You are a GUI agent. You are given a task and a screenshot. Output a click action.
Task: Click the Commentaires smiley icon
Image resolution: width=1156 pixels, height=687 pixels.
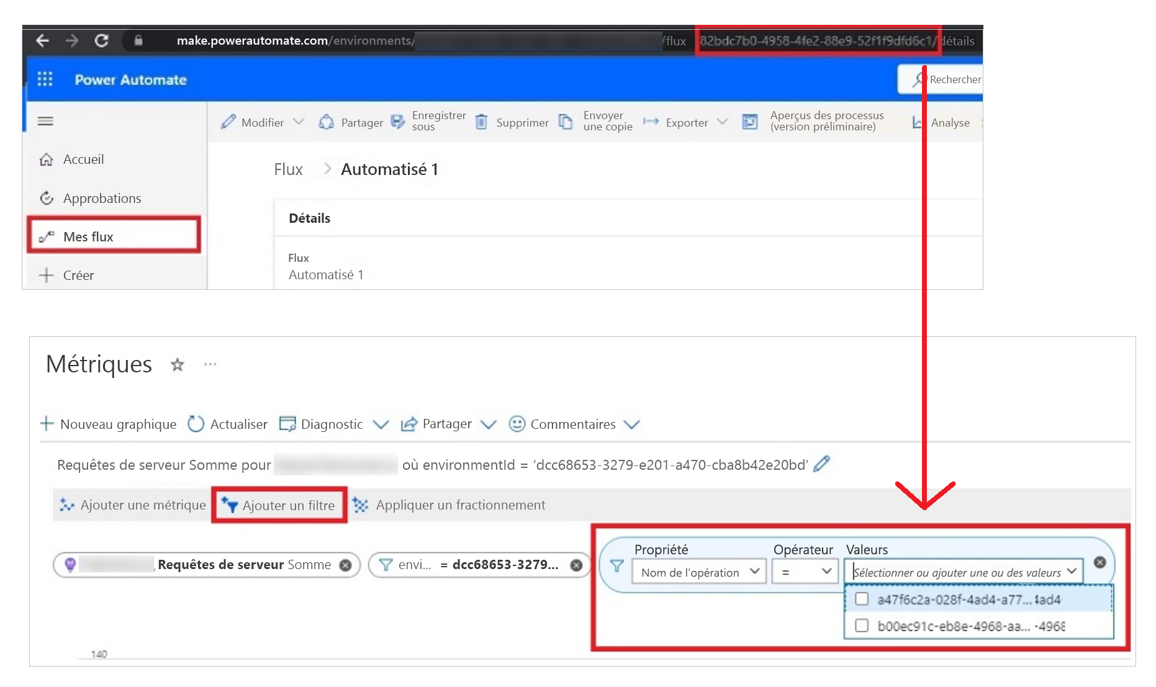tap(517, 424)
